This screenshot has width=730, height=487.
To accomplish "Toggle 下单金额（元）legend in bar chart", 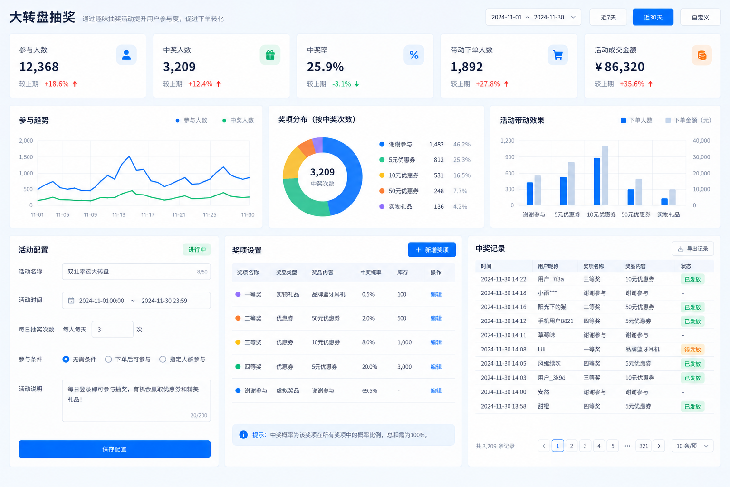I will (x=688, y=120).
